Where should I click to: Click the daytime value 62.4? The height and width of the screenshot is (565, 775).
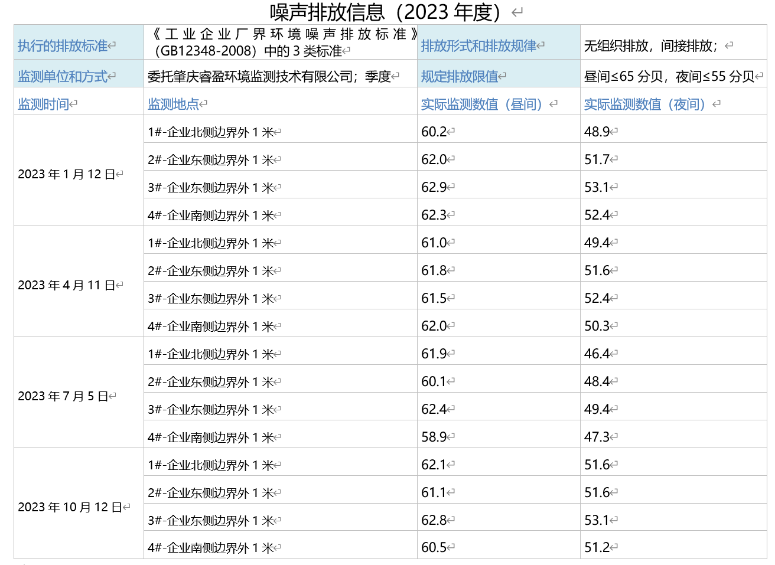coord(434,409)
